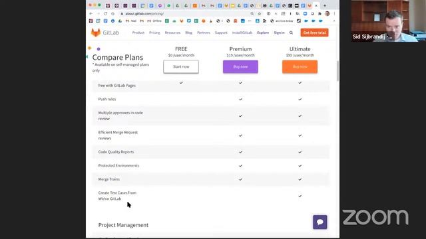Open the Support nav item
426x239 pixels.
pyautogui.click(x=221, y=33)
